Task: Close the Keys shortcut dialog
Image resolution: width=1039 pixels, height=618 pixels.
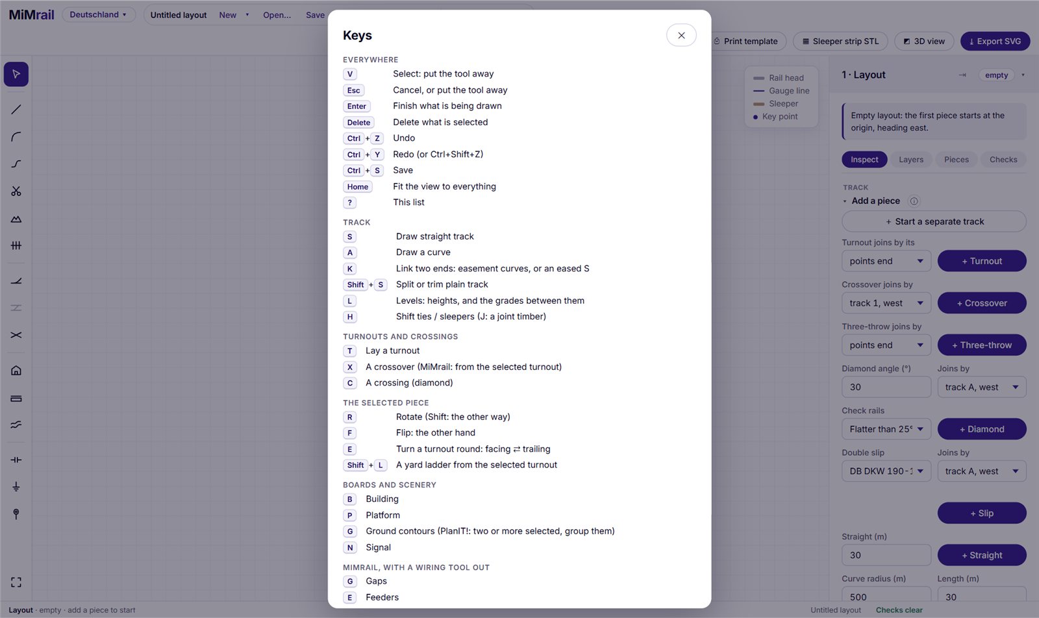Action: (681, 35)
